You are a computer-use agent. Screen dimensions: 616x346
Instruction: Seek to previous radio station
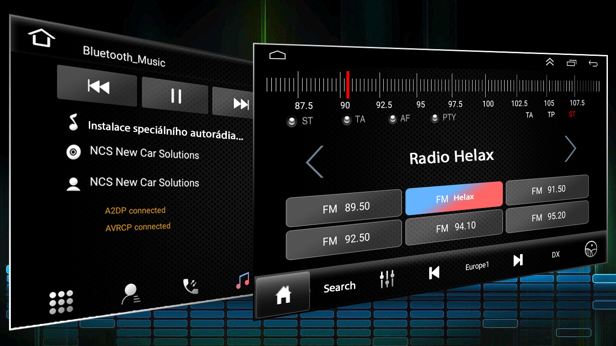[434, 272]
